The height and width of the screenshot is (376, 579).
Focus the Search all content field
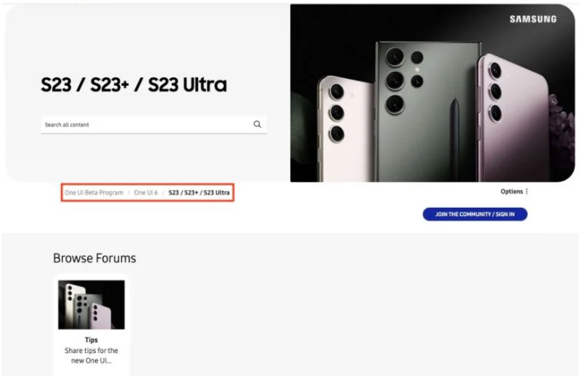pyautogui.click(x=153, y=125)
